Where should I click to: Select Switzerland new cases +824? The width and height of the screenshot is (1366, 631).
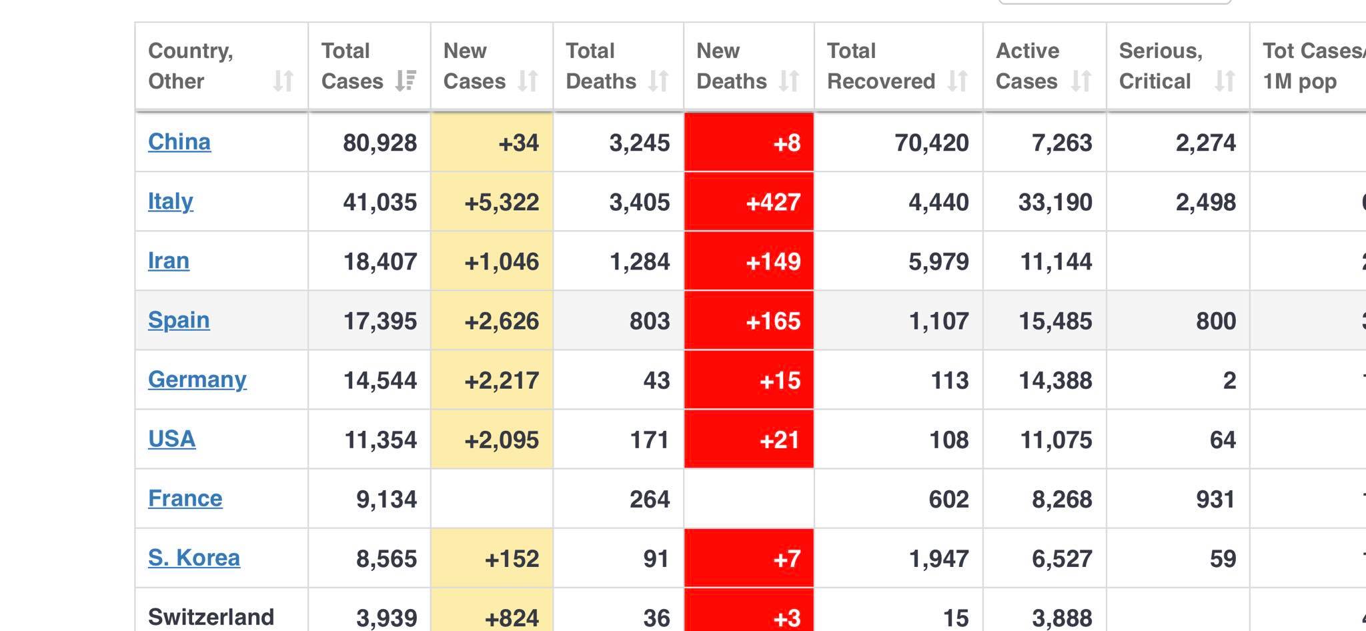[x=512, y=618]
